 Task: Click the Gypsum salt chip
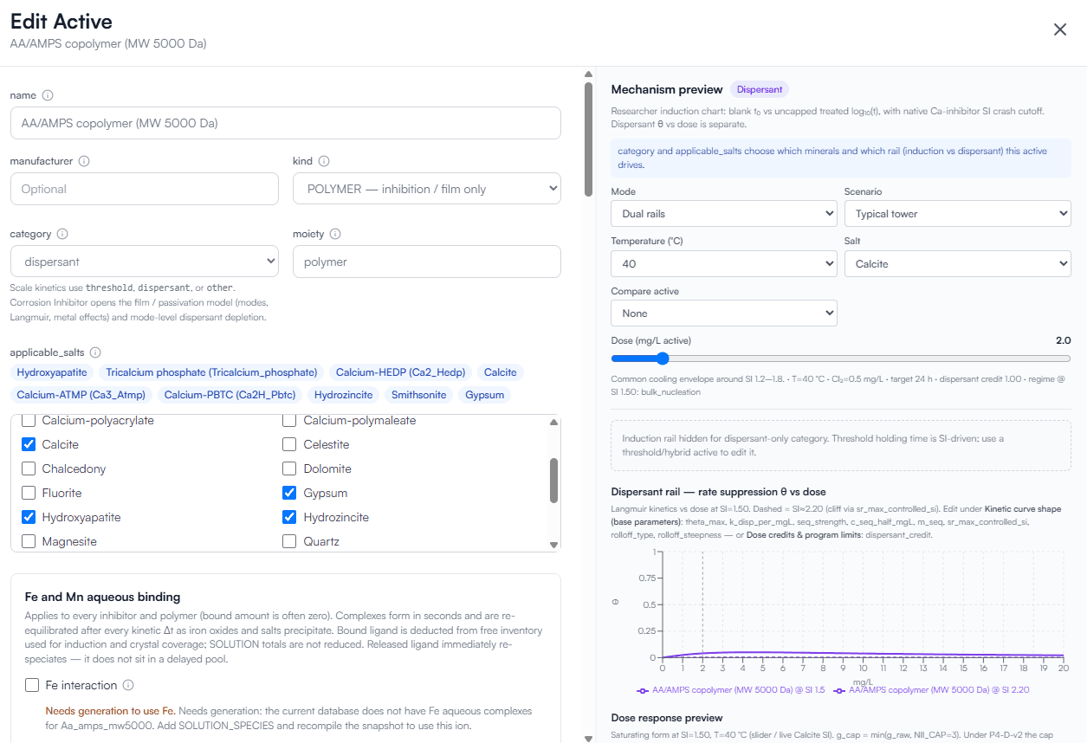point(484,395)
